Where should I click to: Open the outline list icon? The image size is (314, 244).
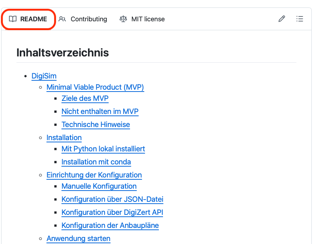300,19
